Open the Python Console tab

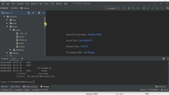30,87
